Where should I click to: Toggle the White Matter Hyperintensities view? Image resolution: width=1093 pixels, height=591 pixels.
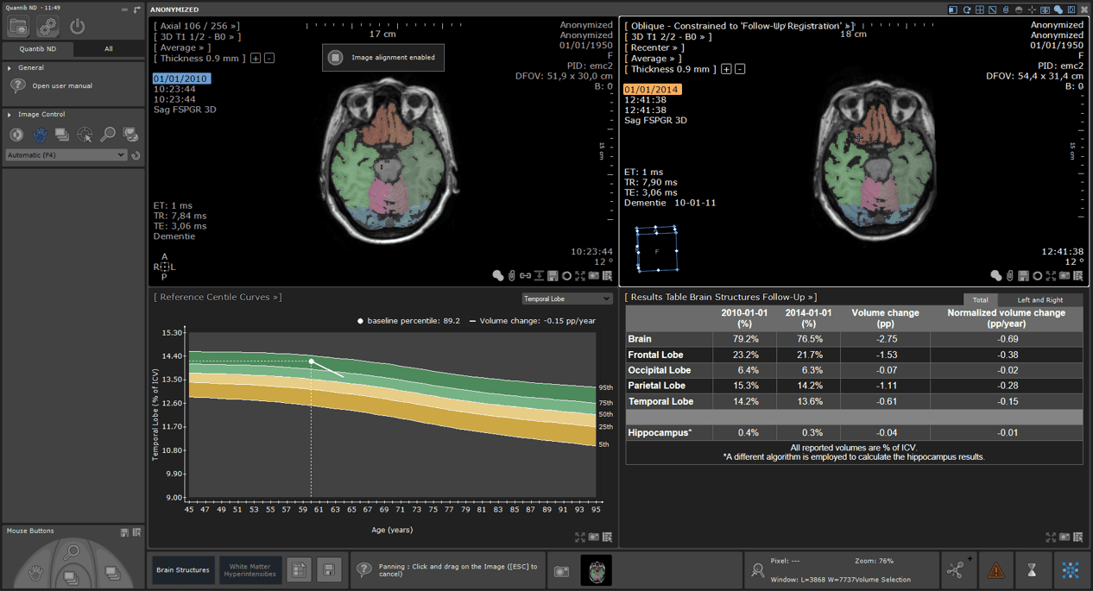click(x=250, y=570)
